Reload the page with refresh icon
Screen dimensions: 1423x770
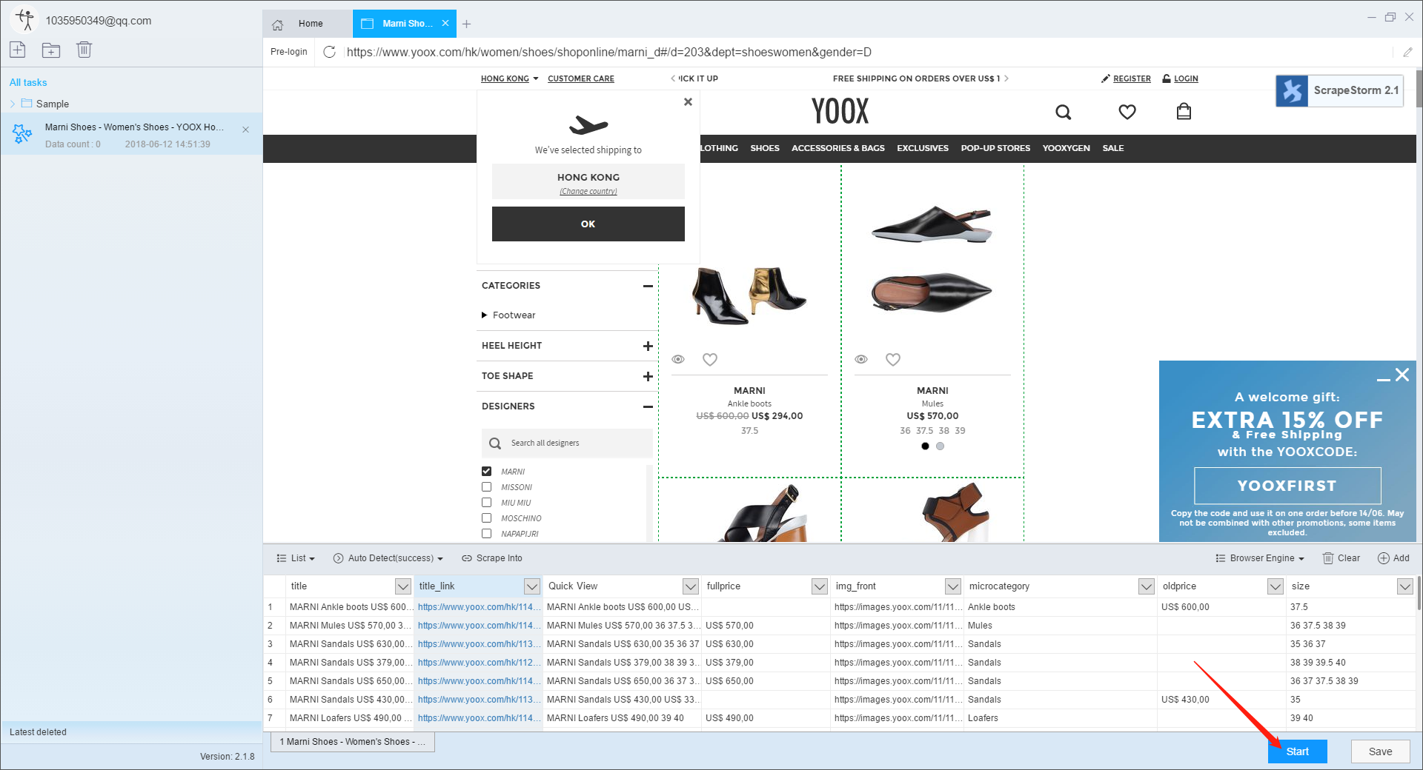point(330,52)
